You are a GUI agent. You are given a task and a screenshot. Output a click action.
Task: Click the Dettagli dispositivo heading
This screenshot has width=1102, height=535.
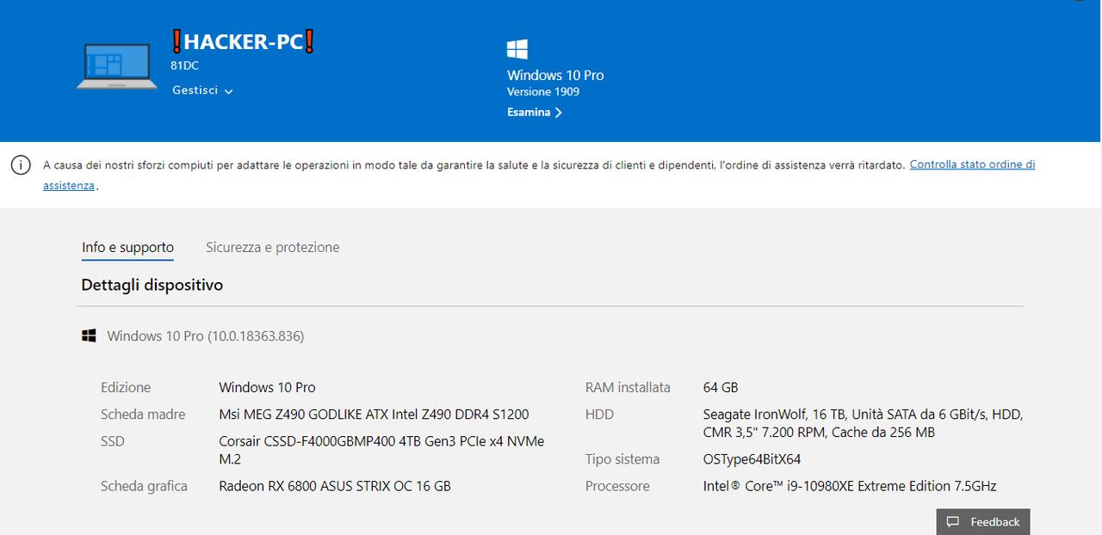pyautogui.click(x=152, y=285)
